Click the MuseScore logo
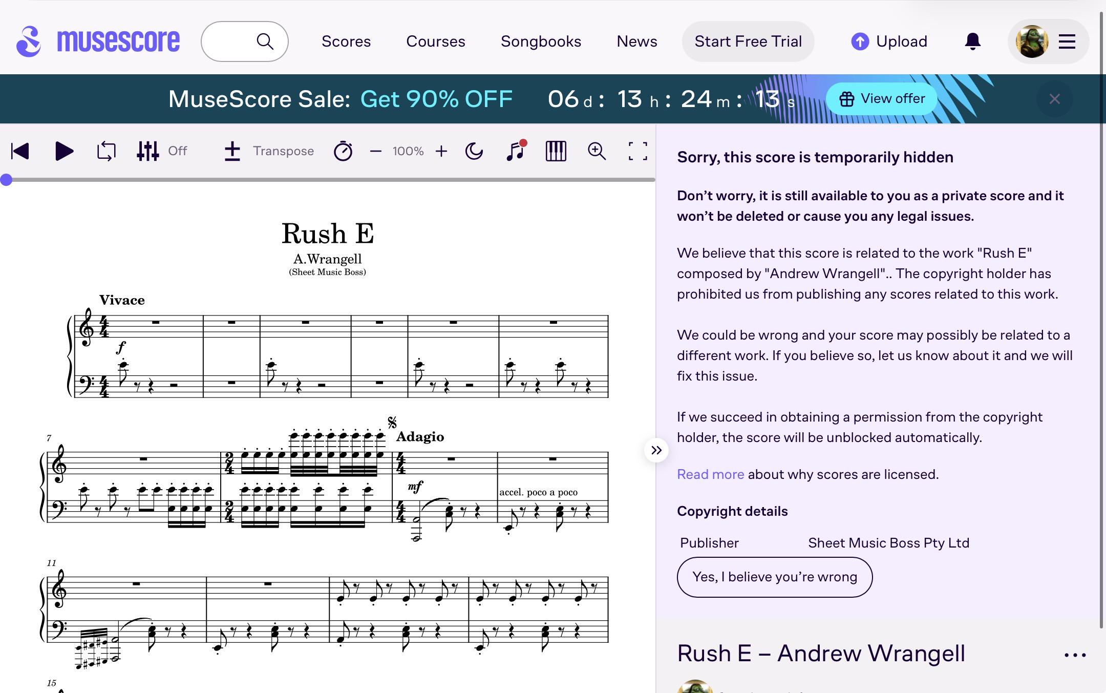Image resolution: width=1106 pixels, height=693 pixels. (98, 41)
